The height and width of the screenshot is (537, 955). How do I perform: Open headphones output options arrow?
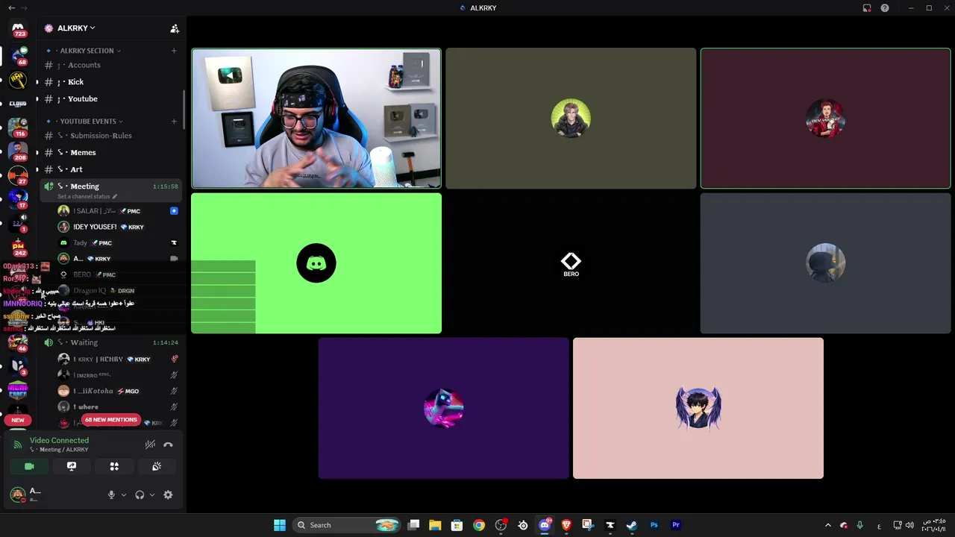(x=152, y=494)
